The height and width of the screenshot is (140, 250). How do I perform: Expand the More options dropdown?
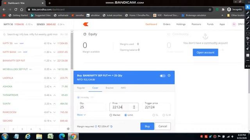point(81,115)
